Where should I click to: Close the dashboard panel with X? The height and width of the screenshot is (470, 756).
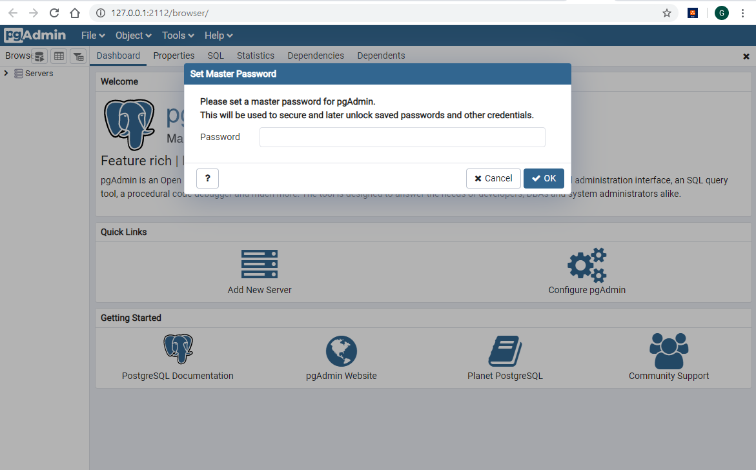pyautogui.click(x=746, y=56)
